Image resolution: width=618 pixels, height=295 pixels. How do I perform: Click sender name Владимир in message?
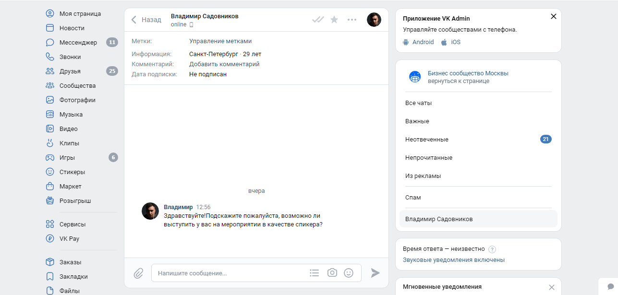tap(178, 207)
